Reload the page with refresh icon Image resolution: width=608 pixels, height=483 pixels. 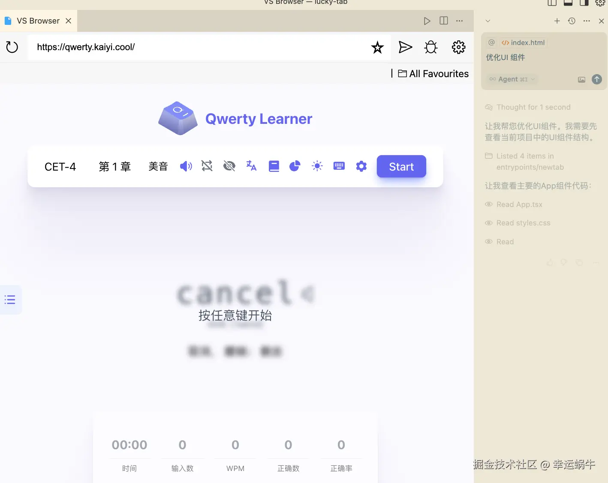[x=12, y=47]
